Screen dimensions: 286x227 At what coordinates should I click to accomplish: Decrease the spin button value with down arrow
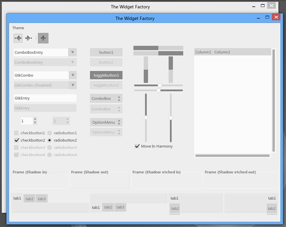click(x=35, y=123)
